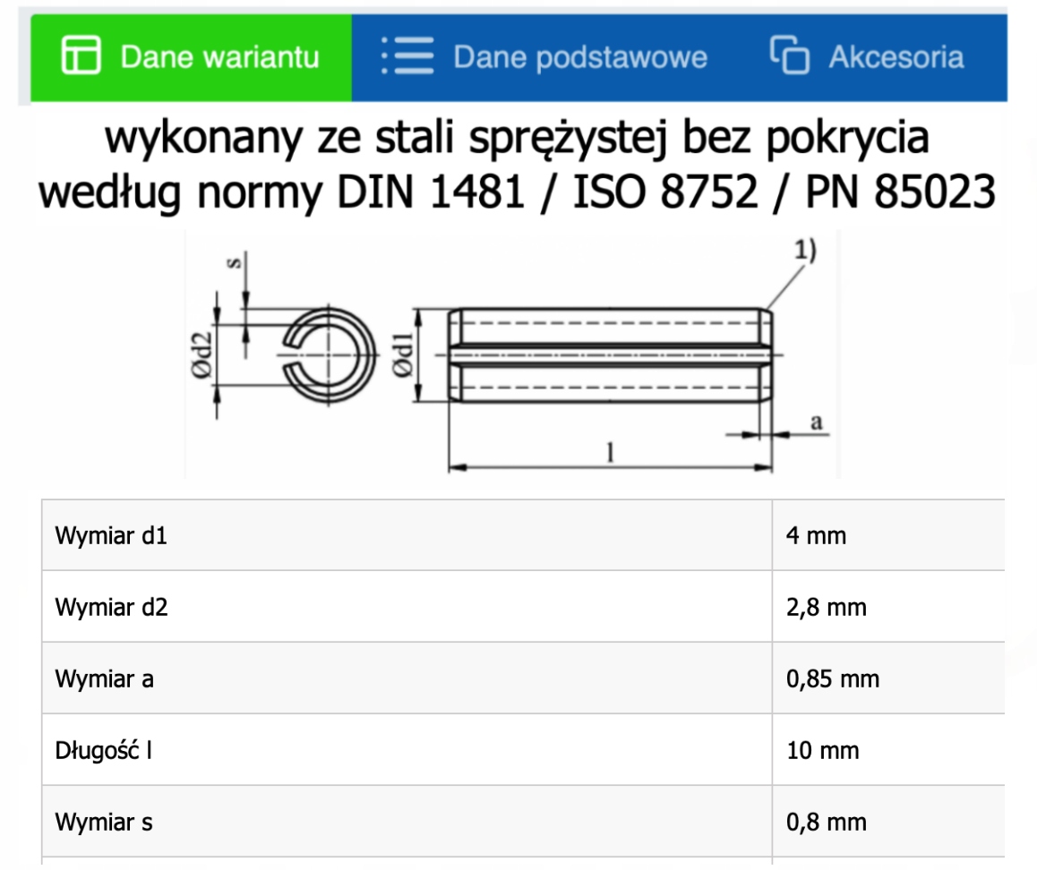Click the table layout icon beside Dane wariantu
This screenshot has height=870, width=1037.
point(81,55)
